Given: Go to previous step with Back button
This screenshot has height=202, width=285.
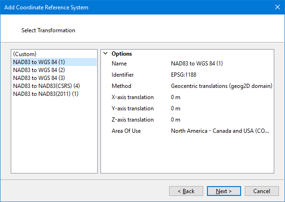Looking at the screenshot, I should (186, 191).
